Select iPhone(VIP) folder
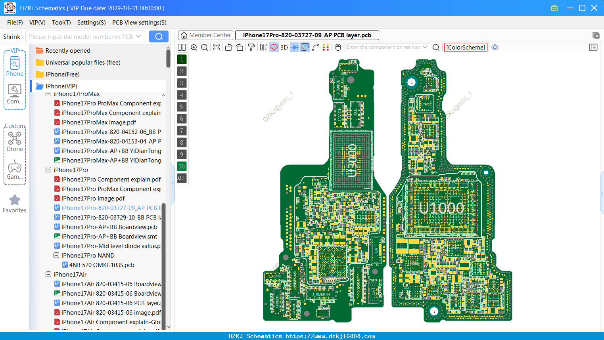 coord(61,86)
